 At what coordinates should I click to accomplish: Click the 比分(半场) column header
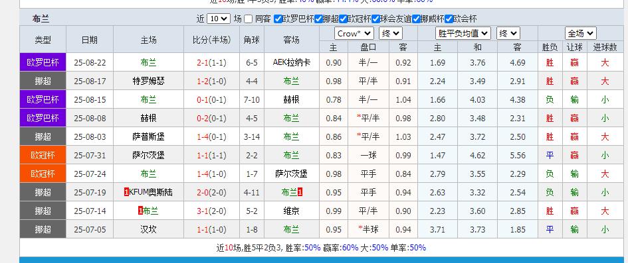[x=211, y=40]
